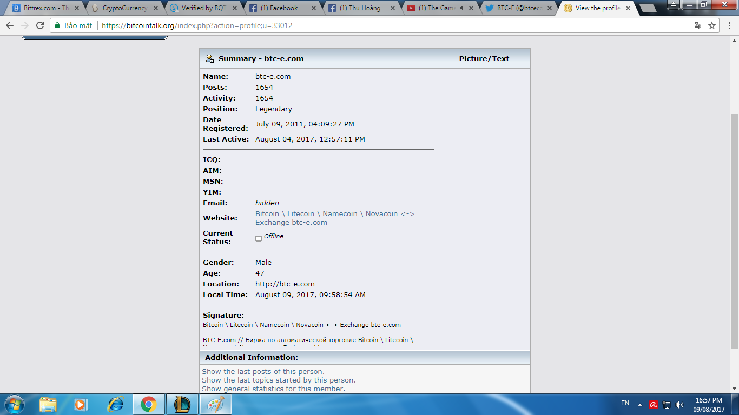
Task: Show the last topics started by this person
Action: pyautogui.click(x=279, y=380)
